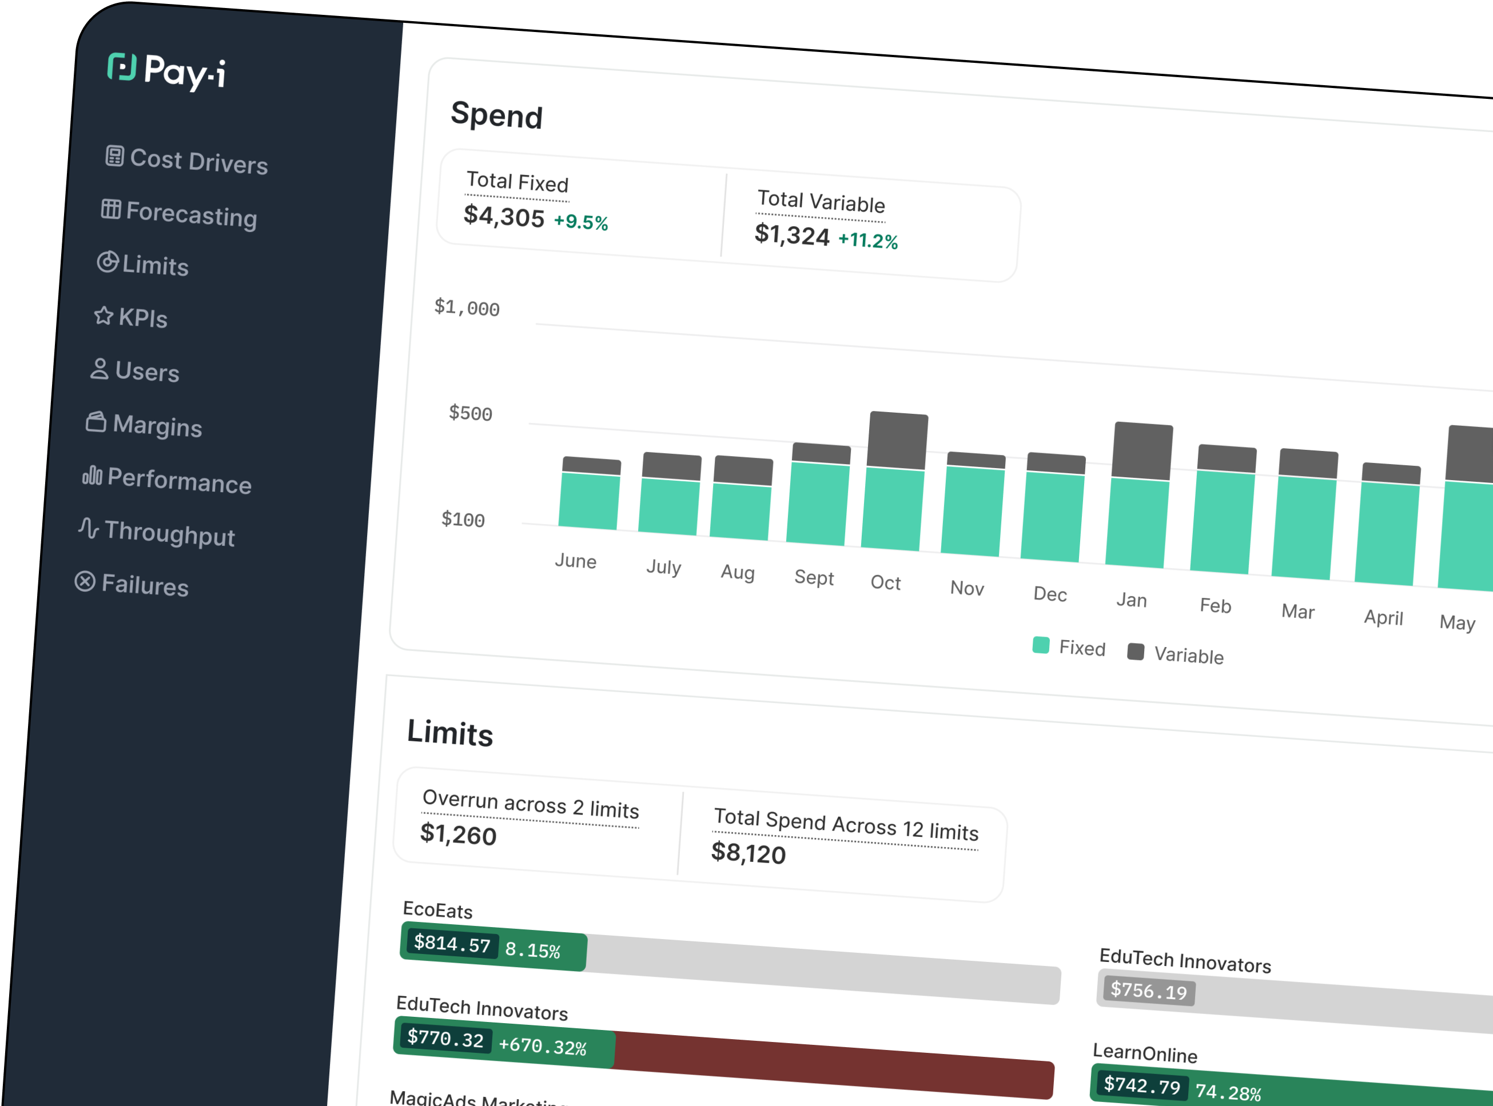Click the Sept bar in chart
Viewport: 1493px width, 1106px height.
tap(818, 494)
